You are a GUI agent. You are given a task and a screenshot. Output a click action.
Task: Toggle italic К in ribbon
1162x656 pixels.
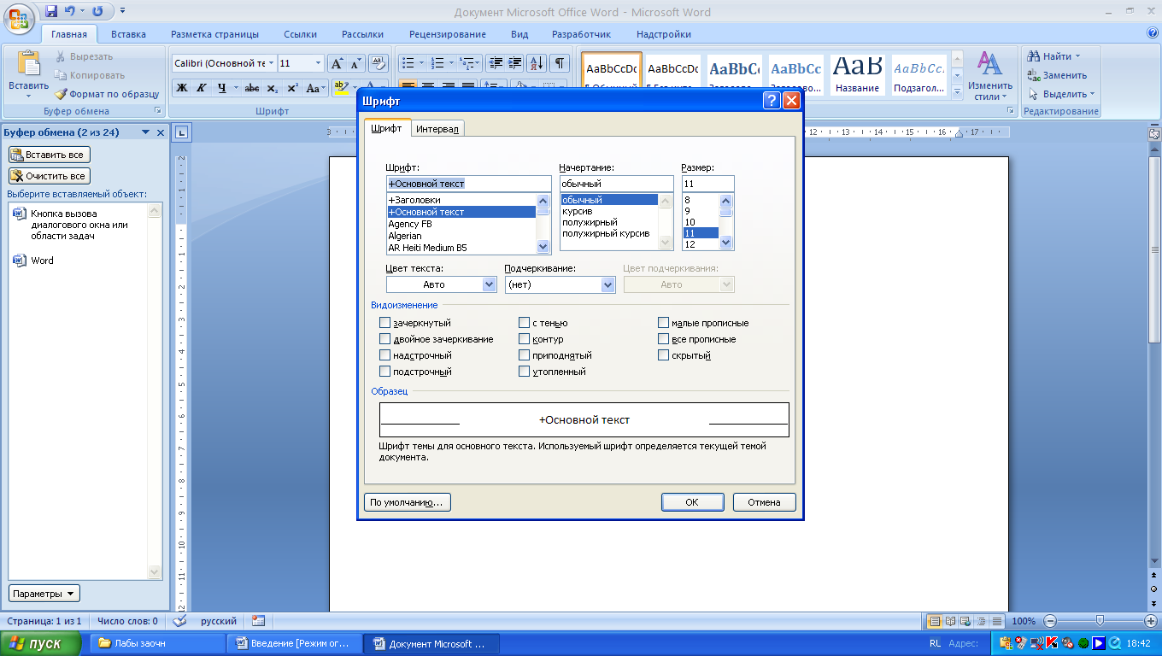coord(202,88)
